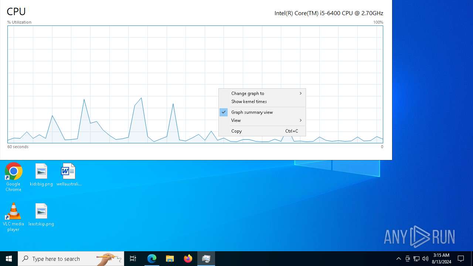Click the taskbar search box
The height and width of the screenshot is (266, 473).
(71, 259)
